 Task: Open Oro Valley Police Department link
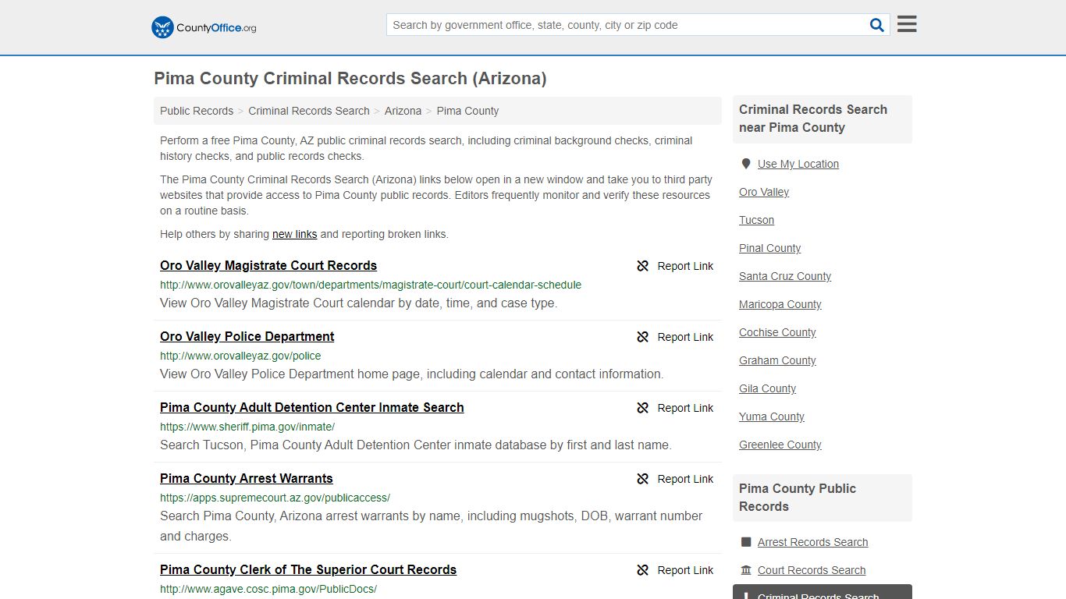tap(247, 336)
